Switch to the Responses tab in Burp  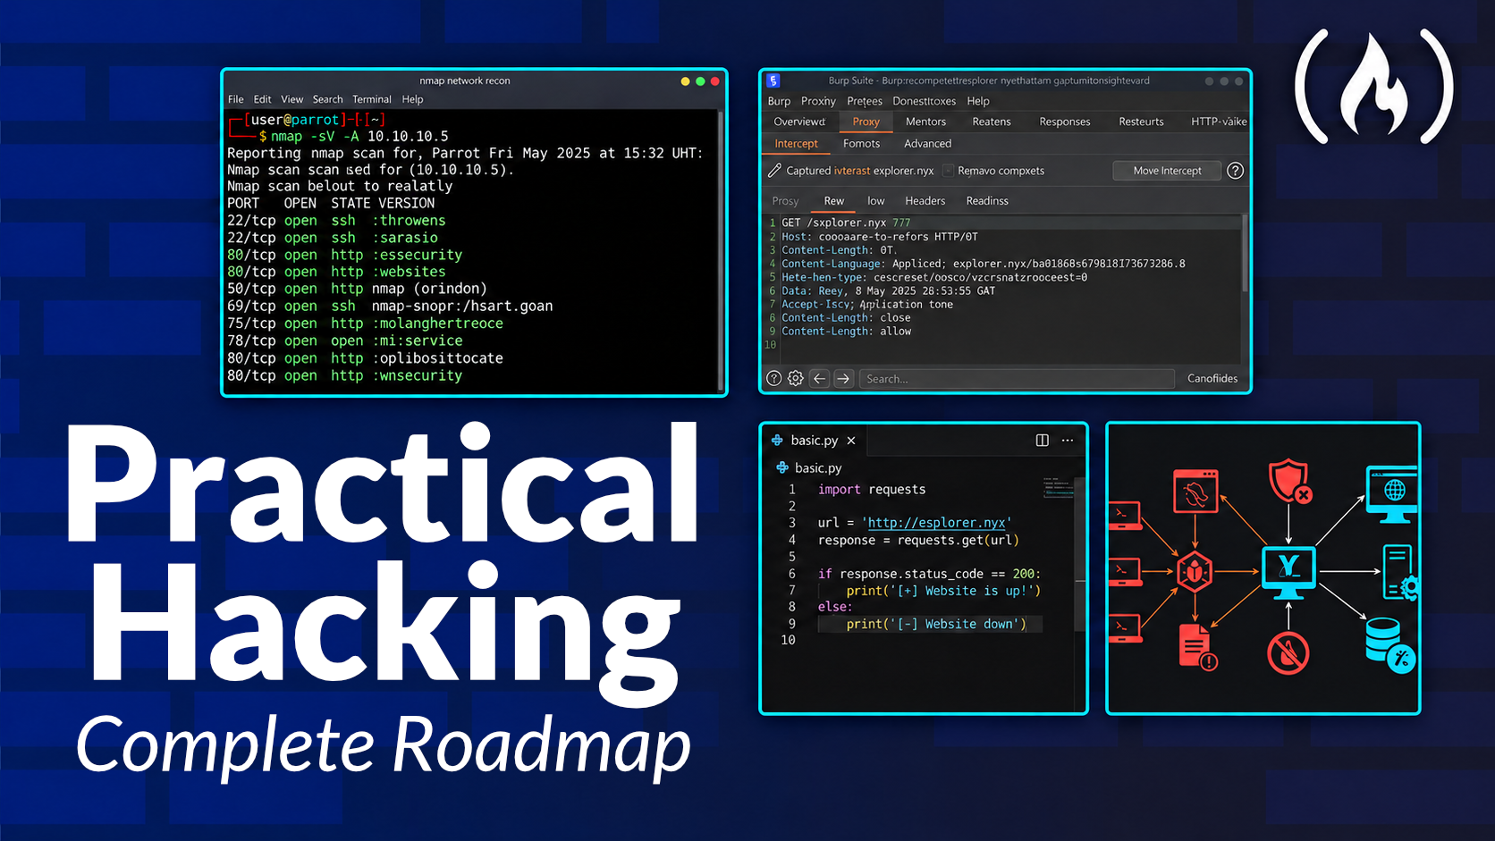(1064, 122)
